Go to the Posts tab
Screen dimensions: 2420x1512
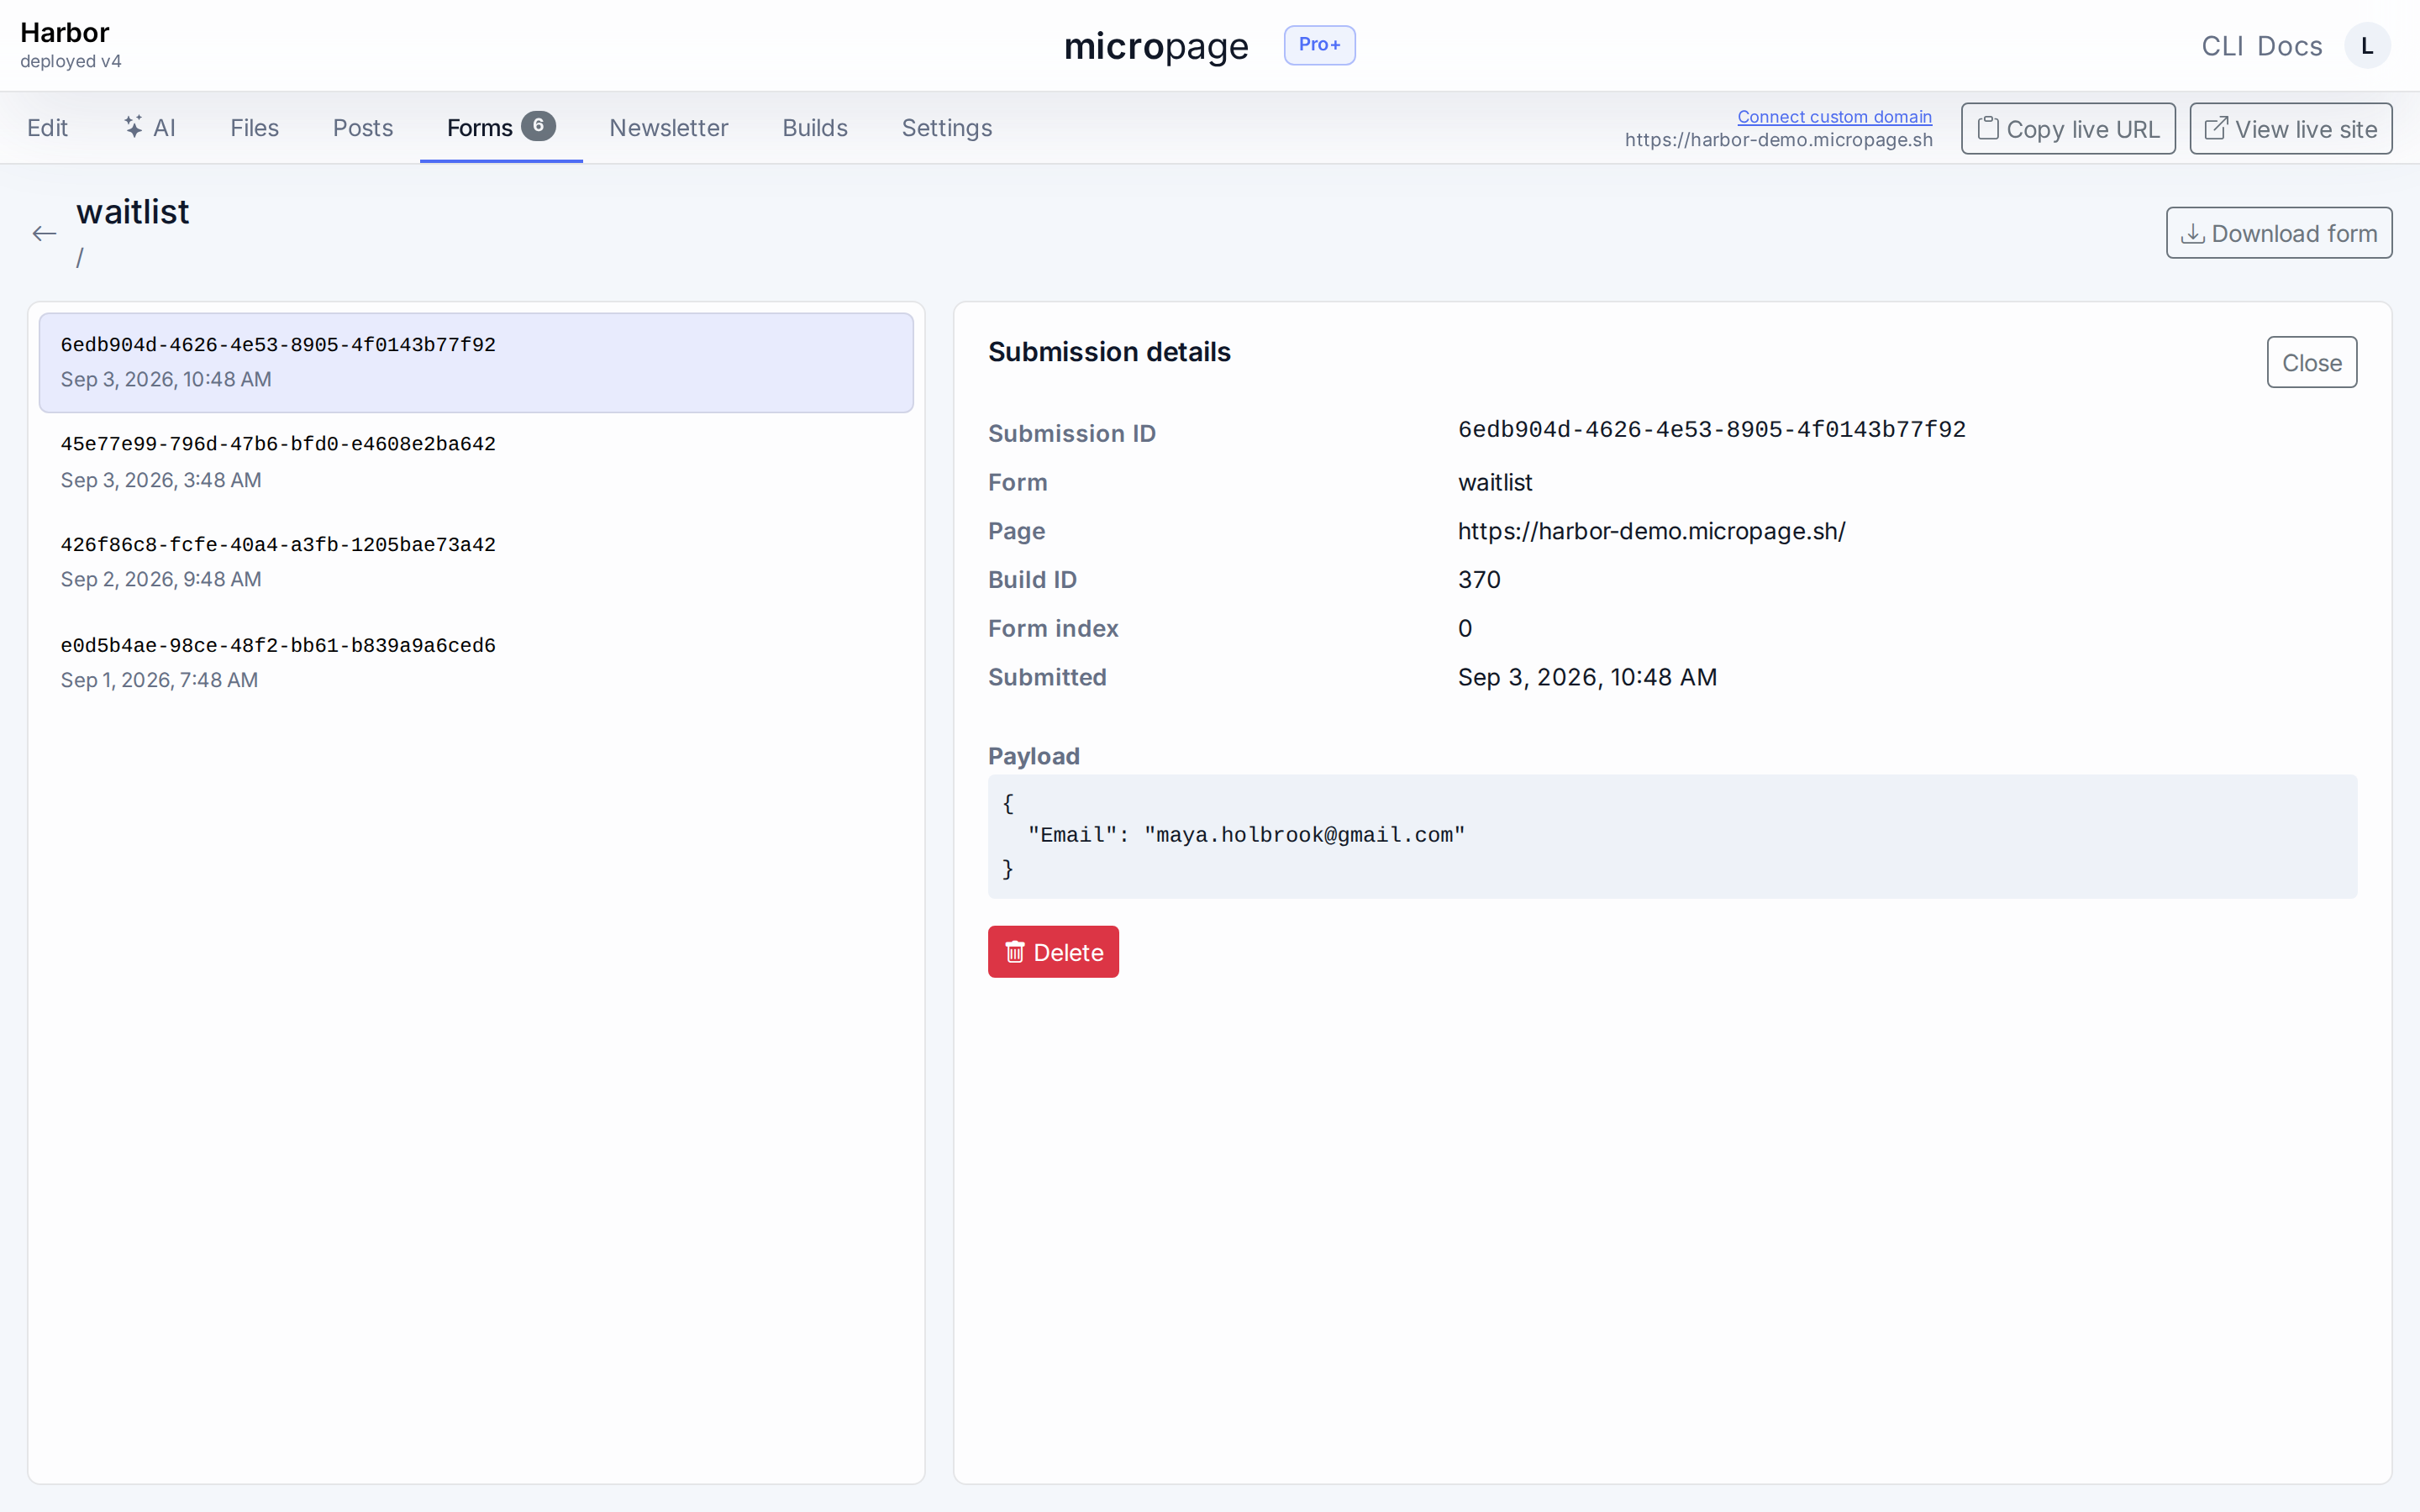click(362, 128)
